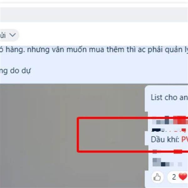Image resolution: width=188 pixels, height=188 pixels.
Task: Click the "ng do dự" text line
Action: tap(15, 70)
